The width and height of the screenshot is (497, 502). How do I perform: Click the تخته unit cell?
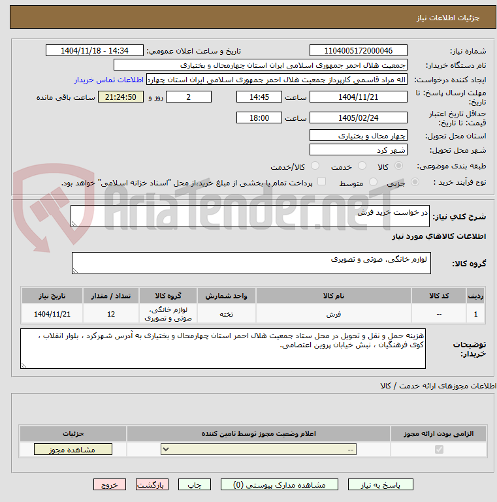coord(227,314)
